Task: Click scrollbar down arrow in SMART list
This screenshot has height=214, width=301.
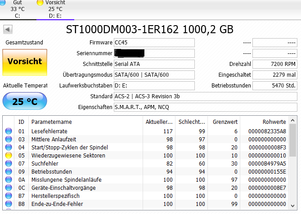Action: point(292,206)
